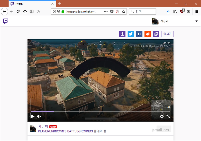
Task: Open page actions three-dot menu
Action: 106,12
